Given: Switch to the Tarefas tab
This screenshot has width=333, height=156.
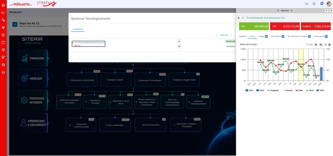Looking at the screenshot, I should (263, 36).
